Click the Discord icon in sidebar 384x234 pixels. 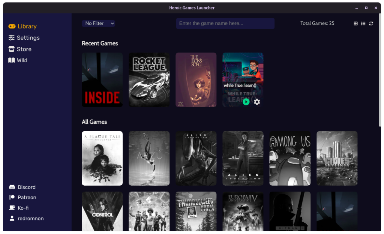(x=11, y=187)
